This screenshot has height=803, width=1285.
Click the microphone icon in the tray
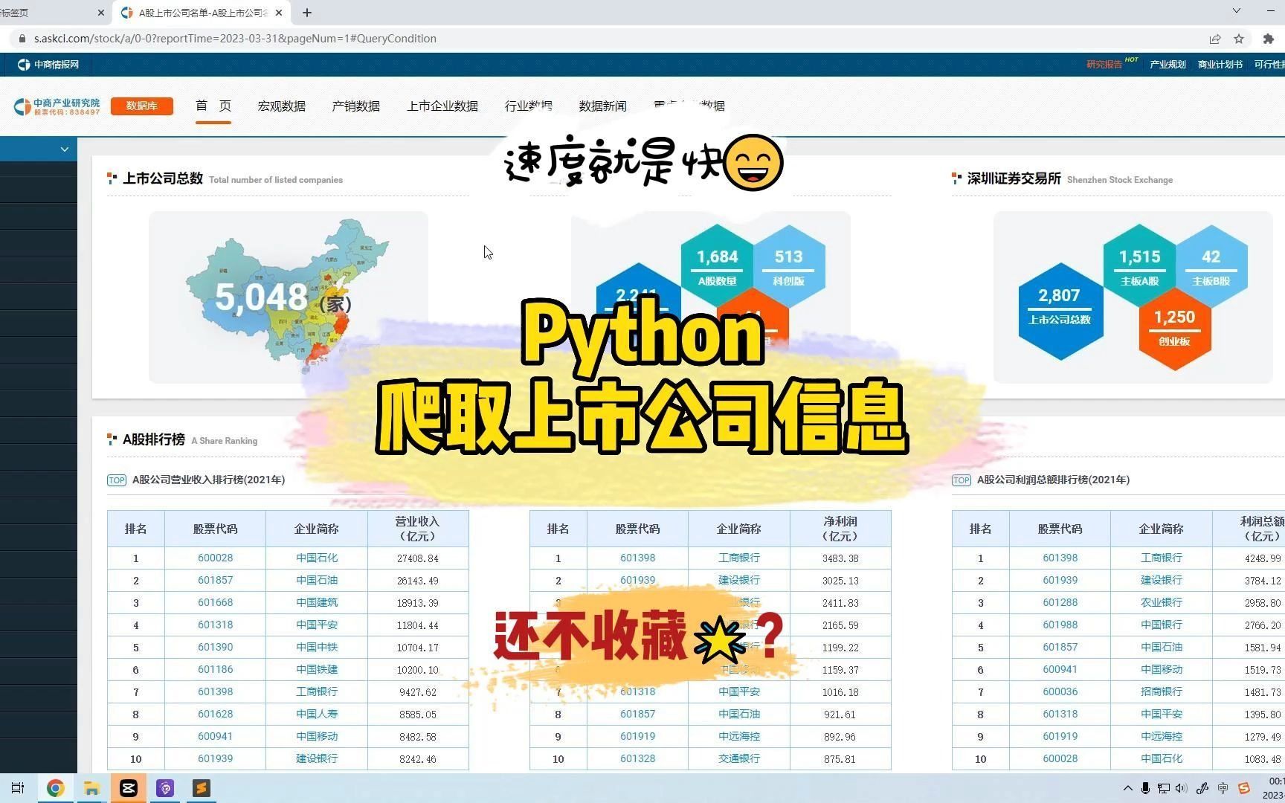point(1145,788)
